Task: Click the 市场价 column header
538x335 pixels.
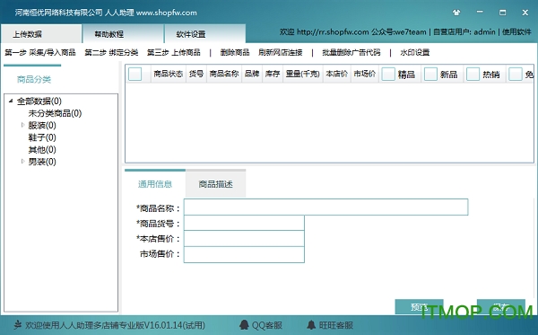Action: (364, 74)
